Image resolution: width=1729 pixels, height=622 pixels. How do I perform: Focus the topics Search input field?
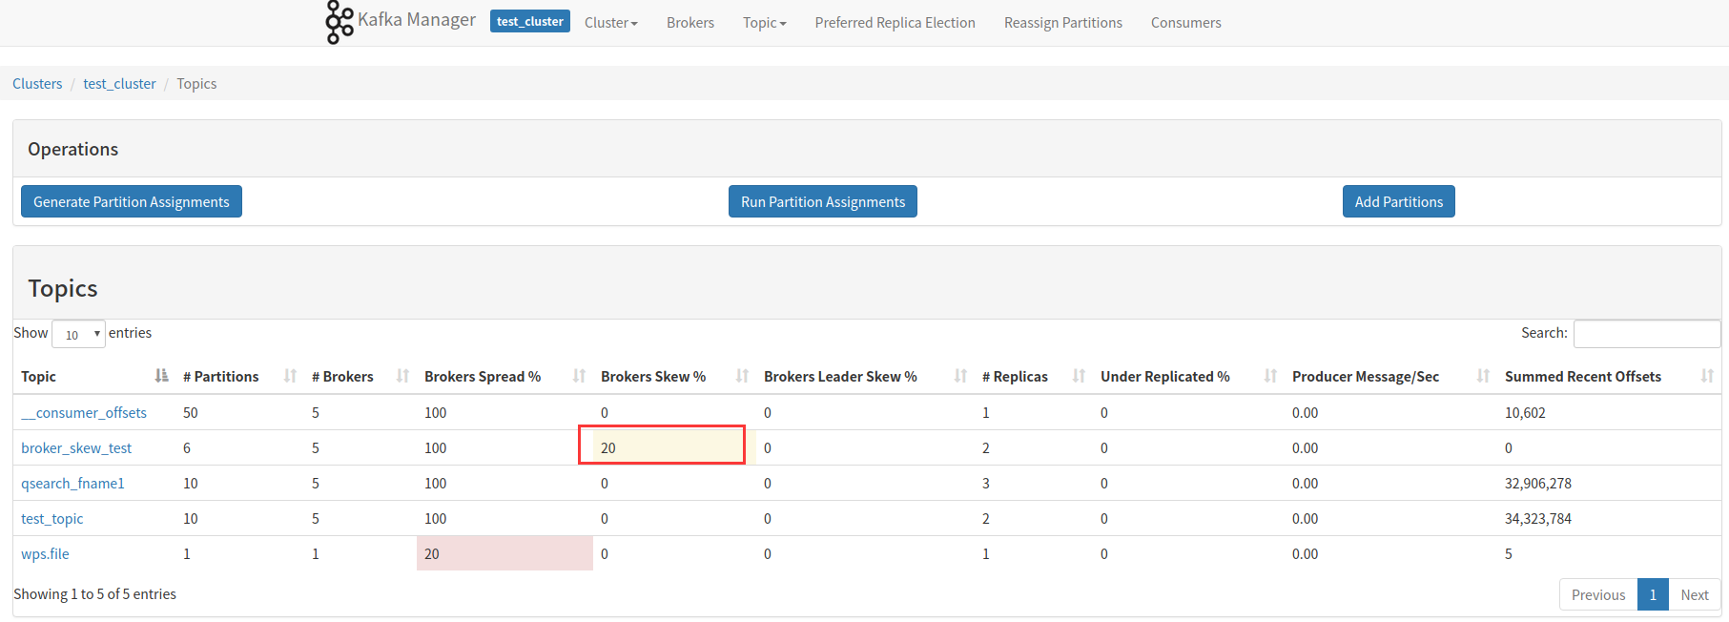[1647, 333]
